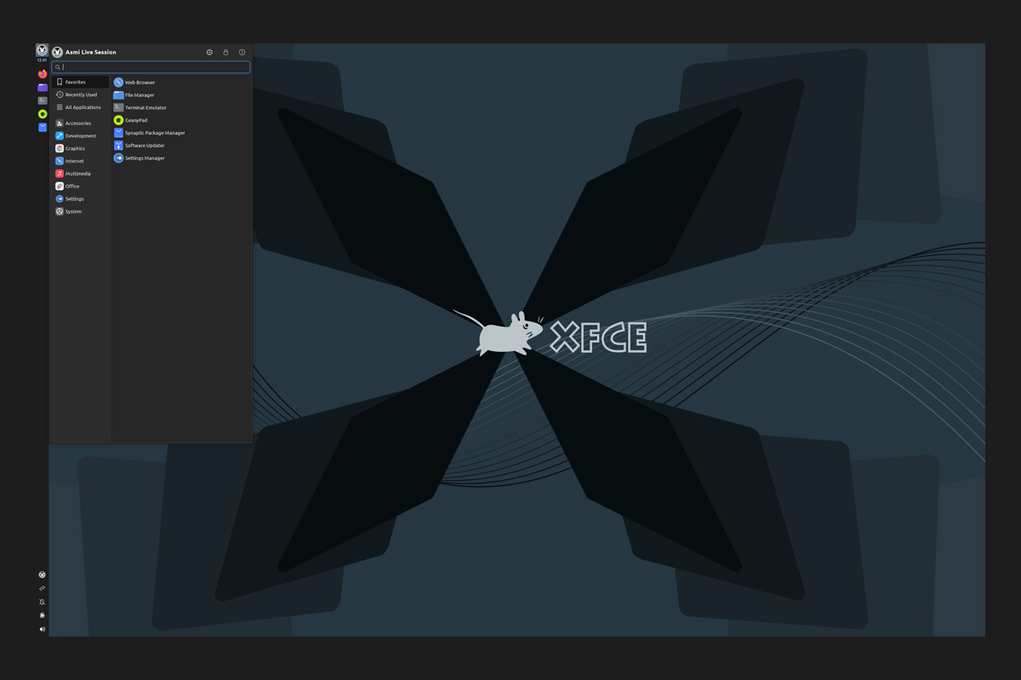Launch Terminal Emulator from favorites
This screenshot has width=1021, height=680.
point(181,108)
